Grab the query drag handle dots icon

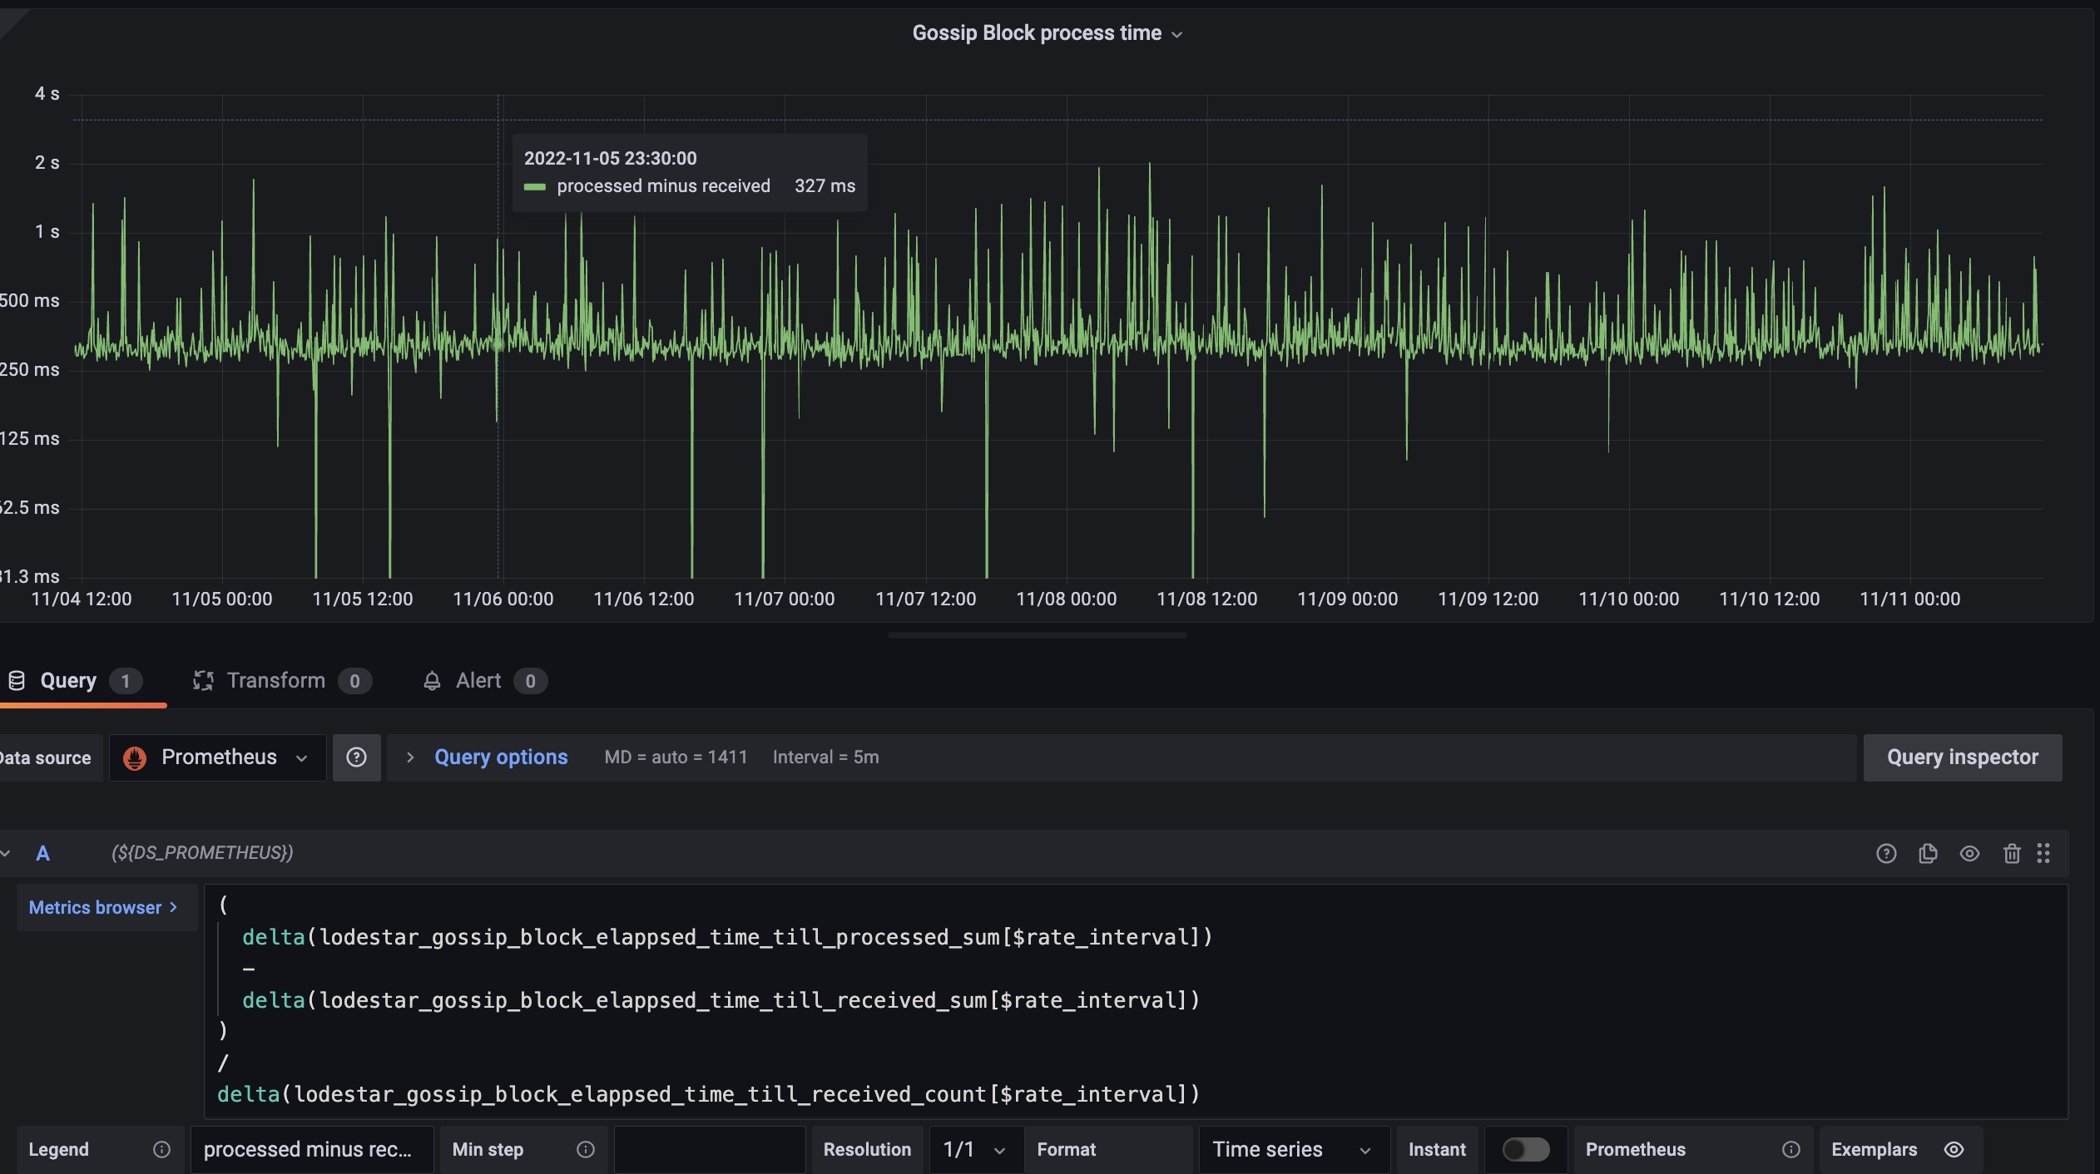(2044, 853)
